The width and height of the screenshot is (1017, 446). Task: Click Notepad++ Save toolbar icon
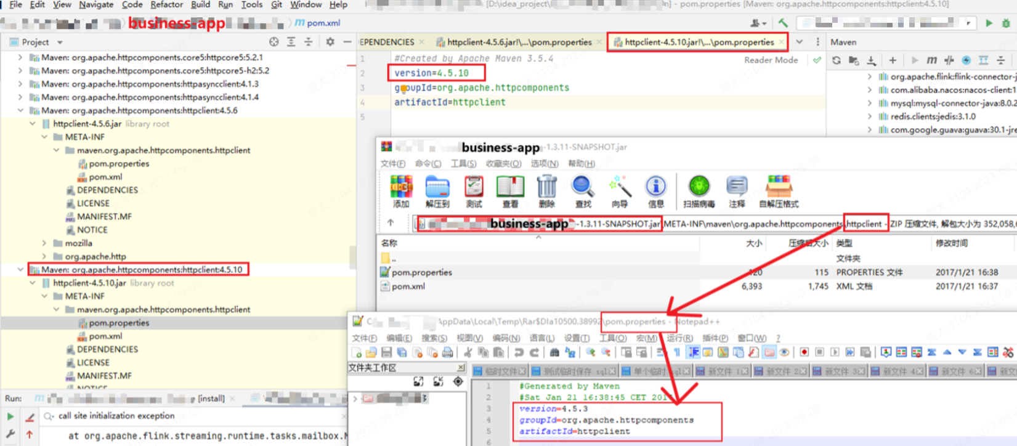point(386,352)
